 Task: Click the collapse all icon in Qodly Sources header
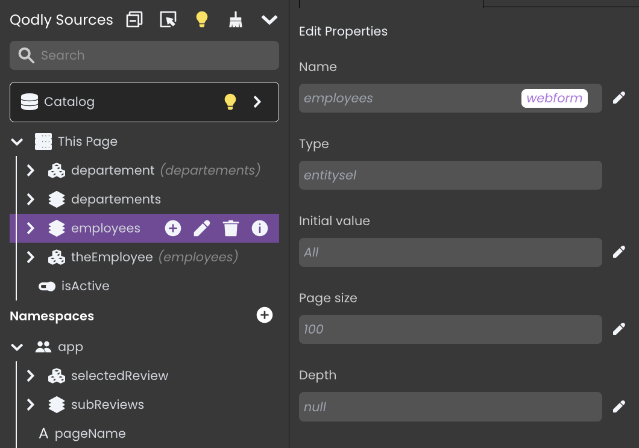point(134,20)
